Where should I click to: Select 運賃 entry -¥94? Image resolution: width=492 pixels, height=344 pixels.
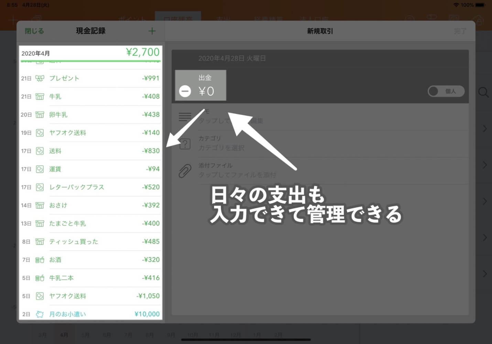[90, 169]
